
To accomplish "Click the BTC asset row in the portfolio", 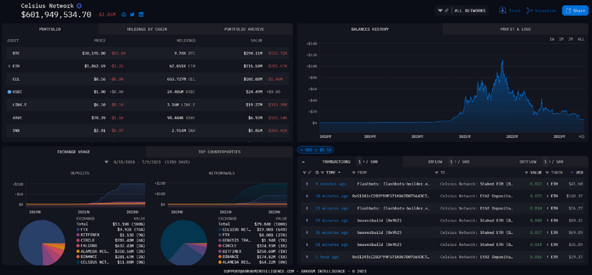I will coord(148,53).
